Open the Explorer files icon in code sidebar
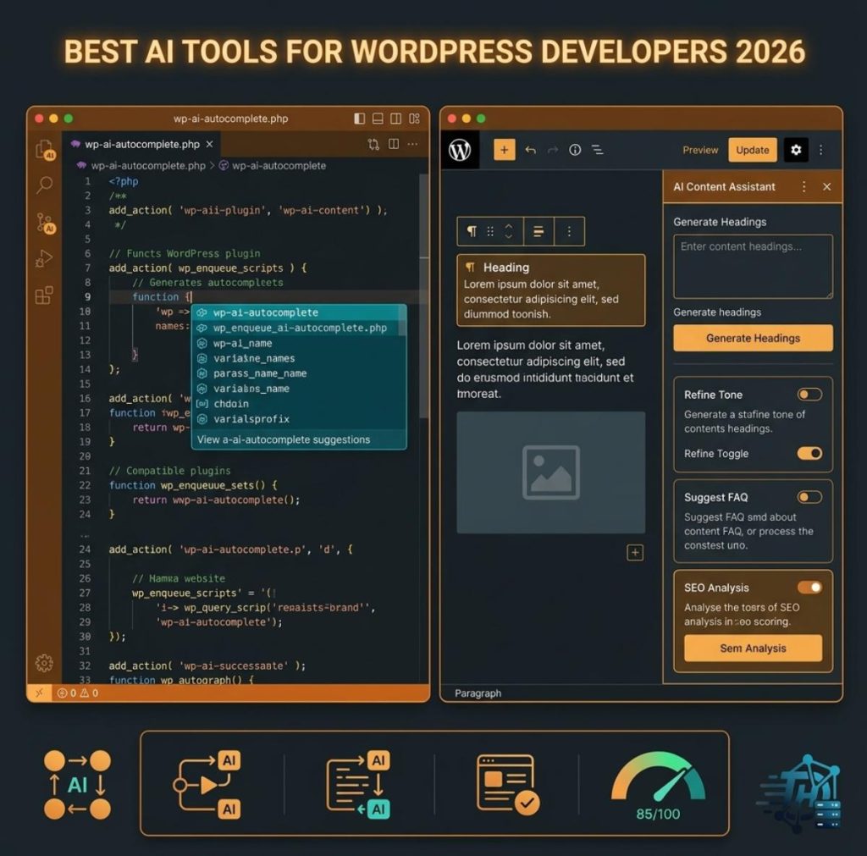The height and width of the screenshot is (856, 867). (x=45, y=150)
